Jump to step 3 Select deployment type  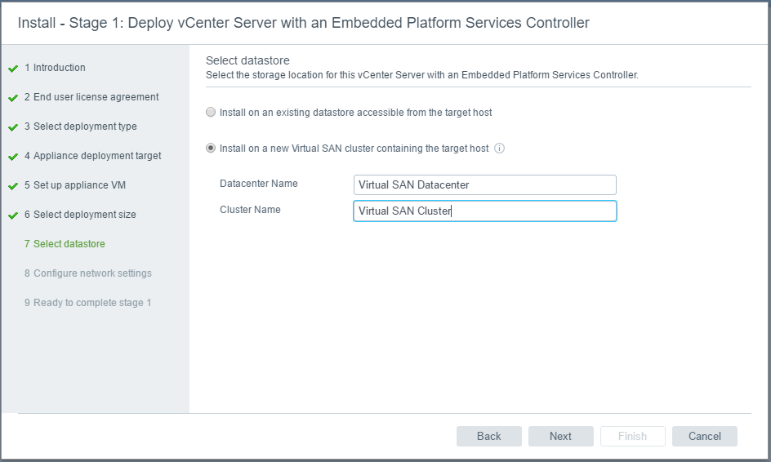tap(81, 127)
